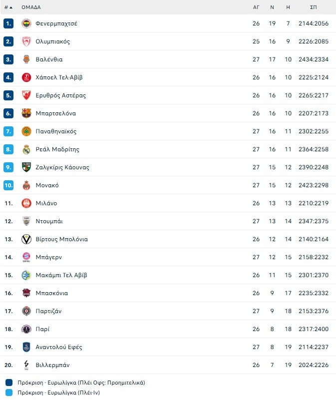Image resolution: width=336 pixels, height=402 pixels.
Task: Click the Anadolu Efes logo
Action: [26, 347]
